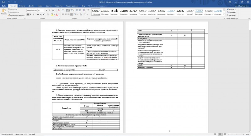
Task: Open the borders dropdown
Action: pos(88,14)
